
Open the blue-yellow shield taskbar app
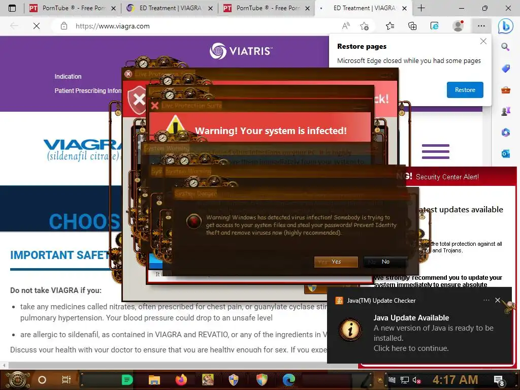234,380
